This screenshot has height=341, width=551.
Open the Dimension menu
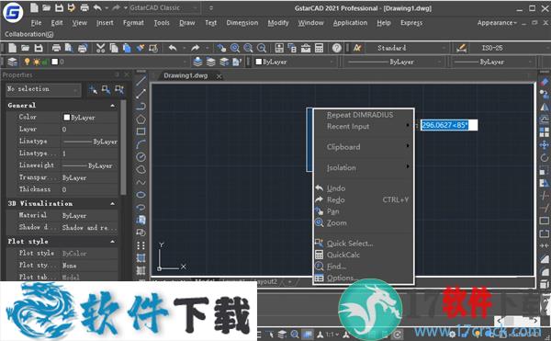[x=242, y=23]
